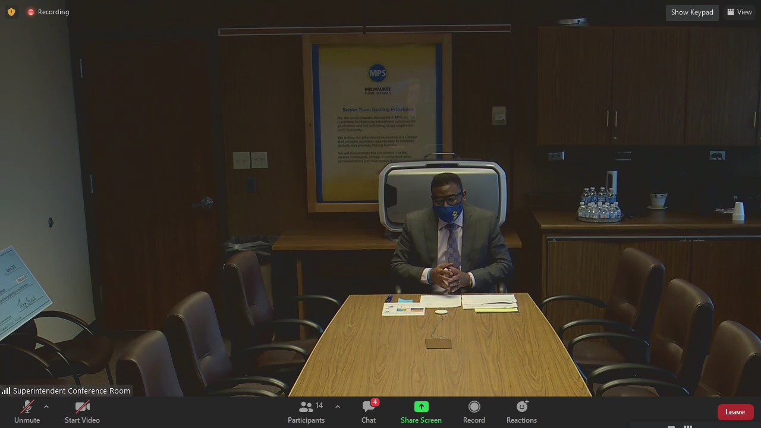The image size is (761, 428).
Task: Open the Chat panel
Action: [x=368, y=412]
